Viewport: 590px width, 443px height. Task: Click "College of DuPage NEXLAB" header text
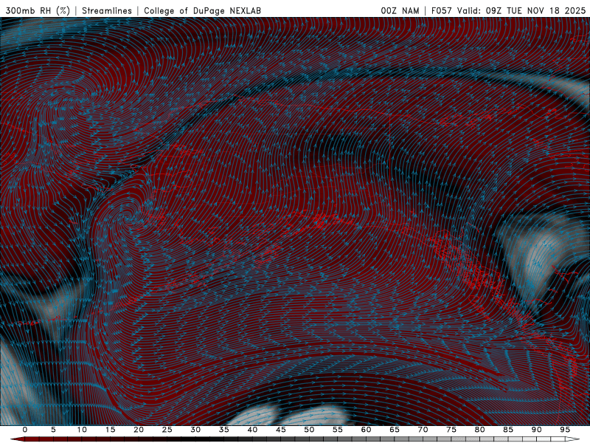[202, 11]
